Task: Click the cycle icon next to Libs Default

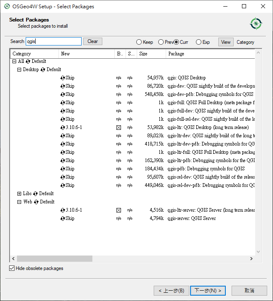Action: point(35,193)
